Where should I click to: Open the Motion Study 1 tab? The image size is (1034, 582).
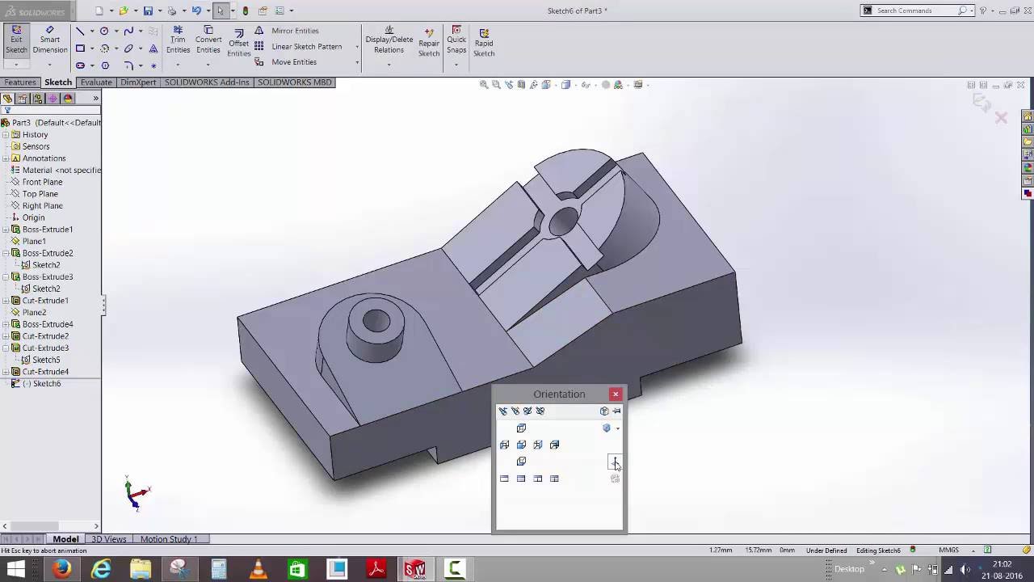click(168, 539)
